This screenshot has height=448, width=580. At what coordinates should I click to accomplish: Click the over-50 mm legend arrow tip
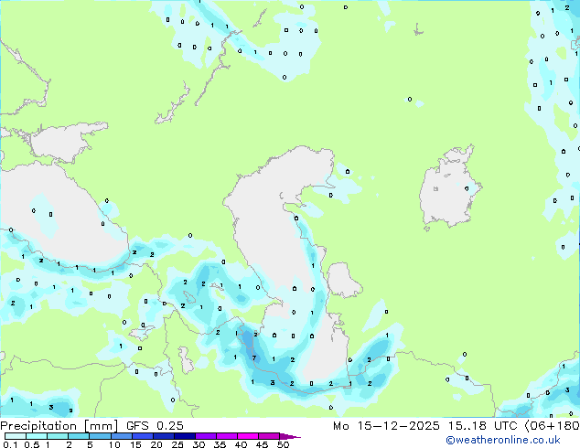[x=290, y=437]
